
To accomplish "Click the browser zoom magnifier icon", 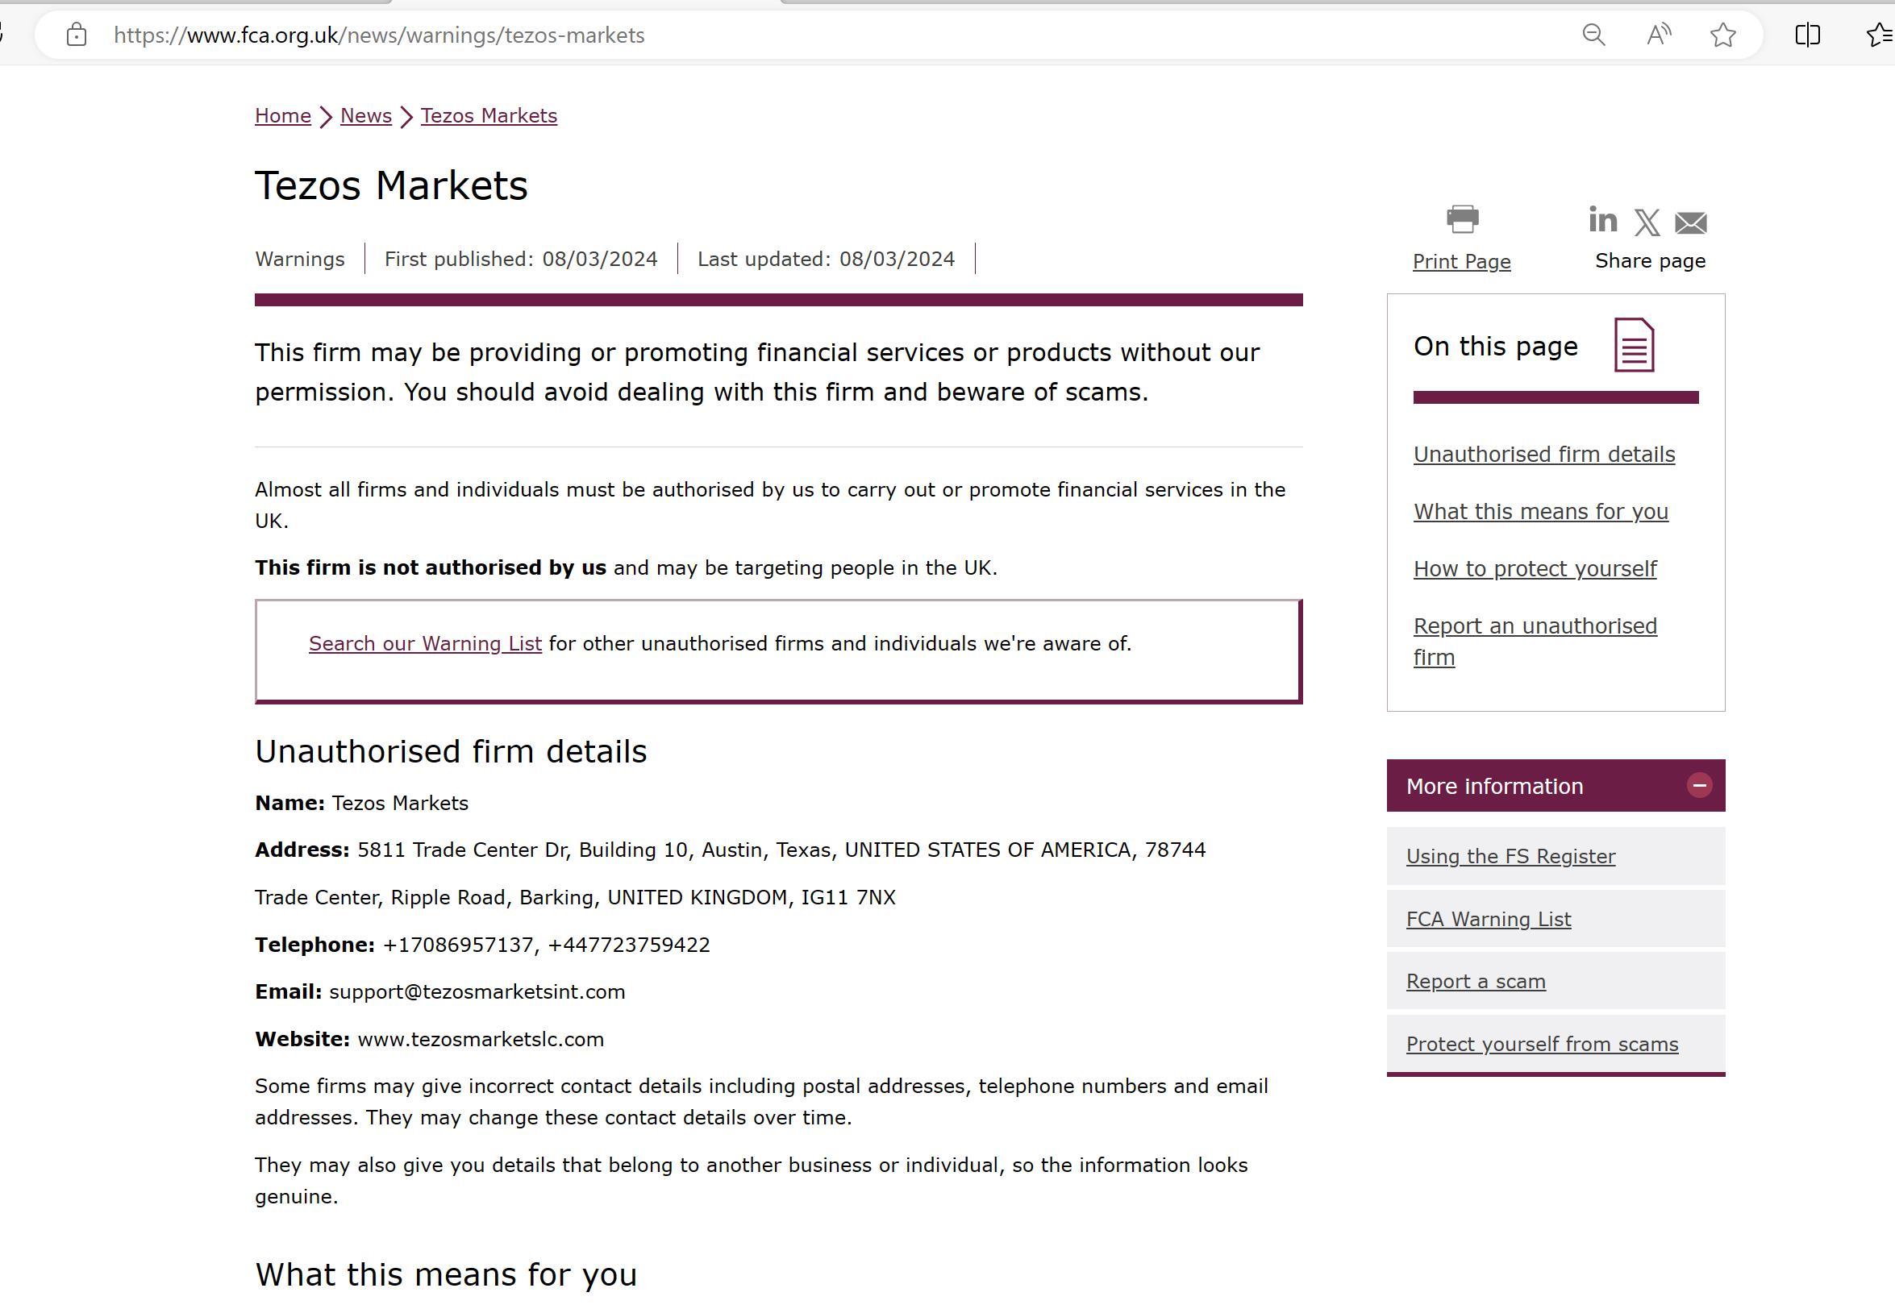I will pos(1593,35).
